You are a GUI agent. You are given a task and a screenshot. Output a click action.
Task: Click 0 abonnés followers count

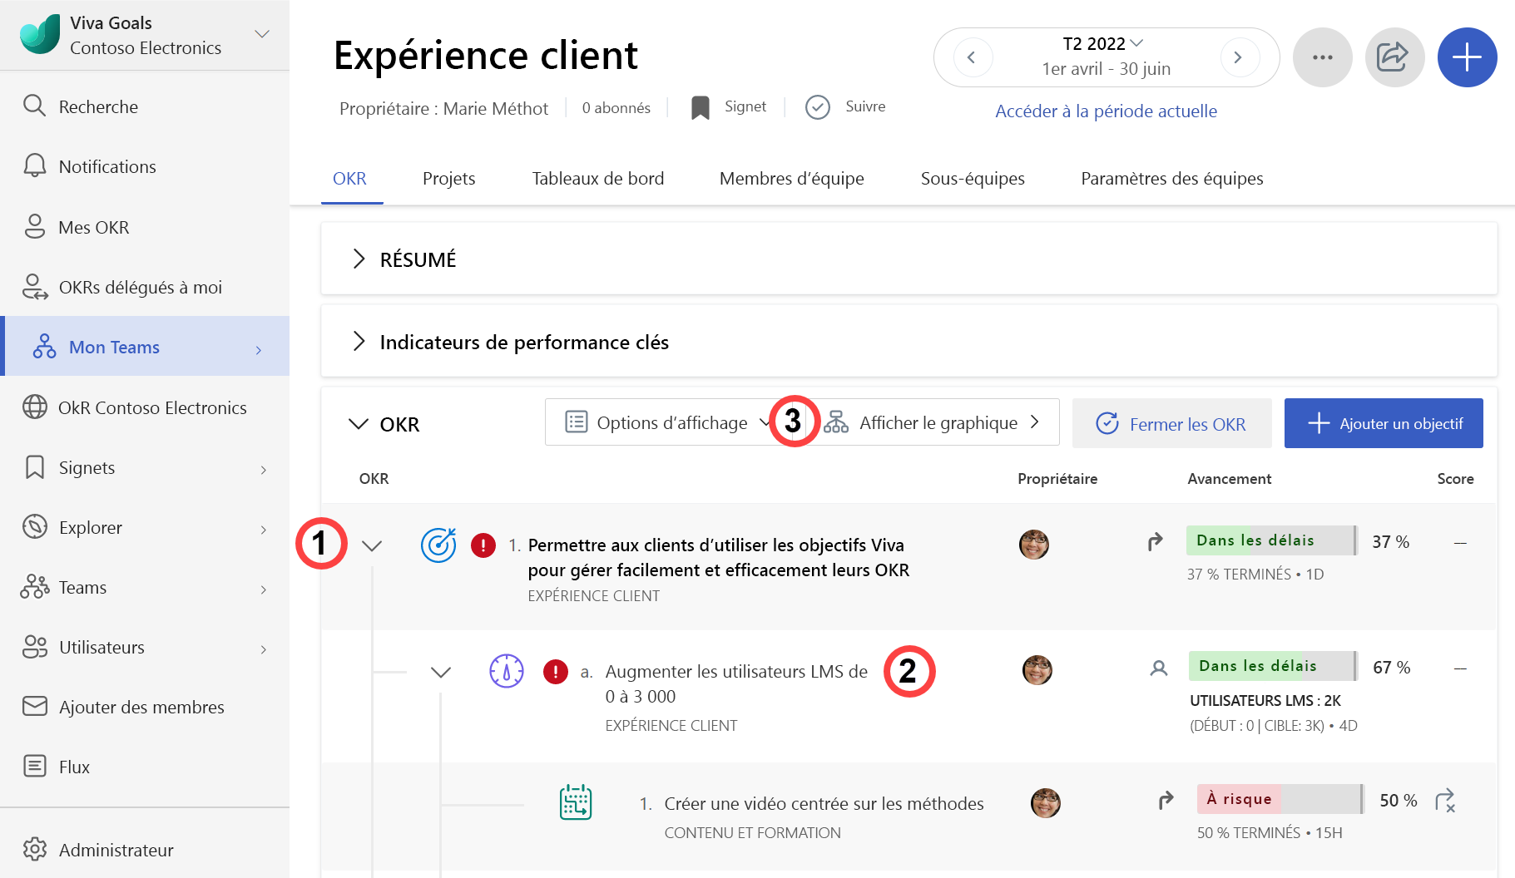[x=616, y=108]
